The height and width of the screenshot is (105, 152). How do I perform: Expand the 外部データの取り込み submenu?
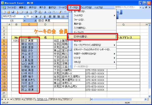click(x=115, y=54)
